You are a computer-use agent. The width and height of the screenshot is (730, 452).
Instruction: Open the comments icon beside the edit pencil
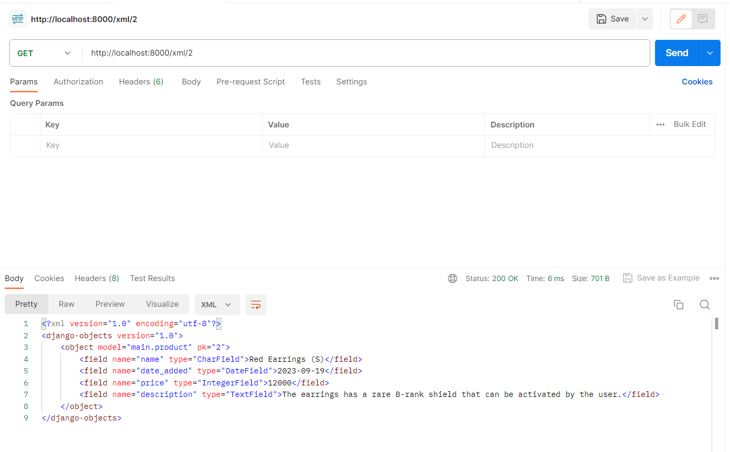pos(703,19)
